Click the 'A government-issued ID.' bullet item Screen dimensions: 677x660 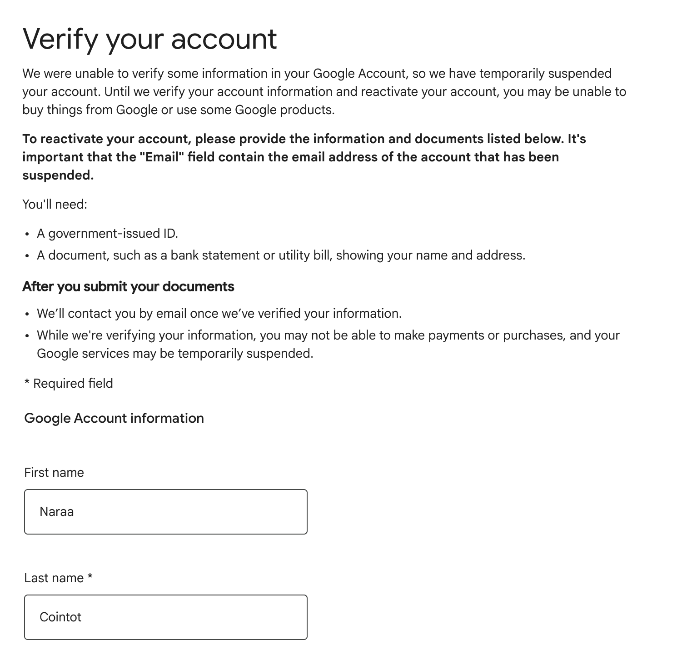(x=107, y=234)
